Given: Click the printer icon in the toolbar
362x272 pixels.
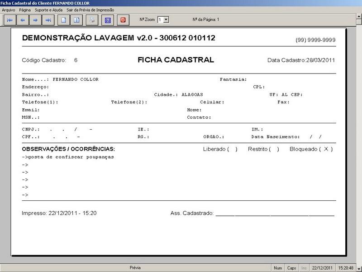Looking at the screenshot, I should point(92,20).
